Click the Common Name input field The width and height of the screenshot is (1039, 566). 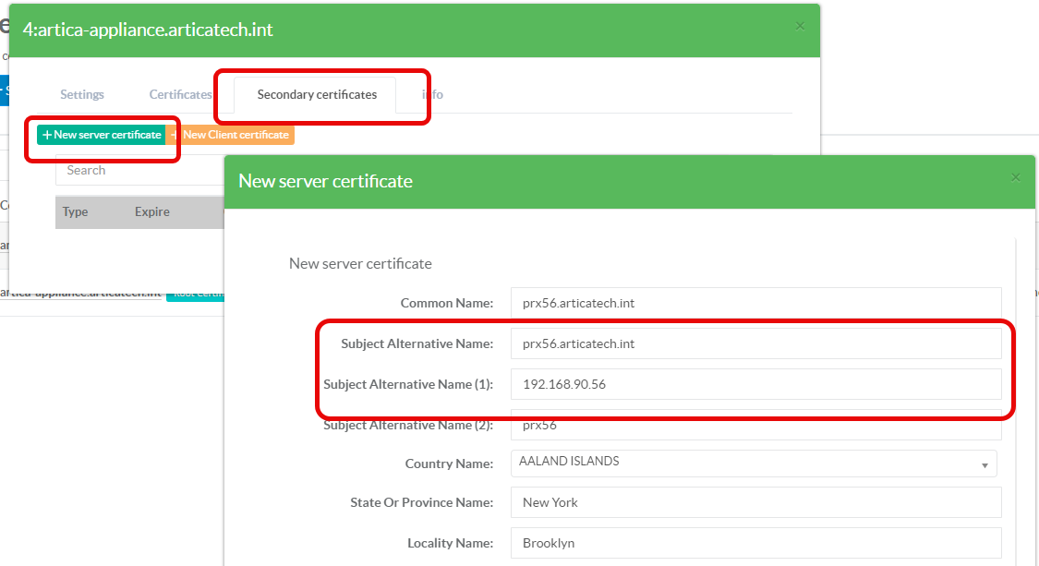(x=755, y=303)
